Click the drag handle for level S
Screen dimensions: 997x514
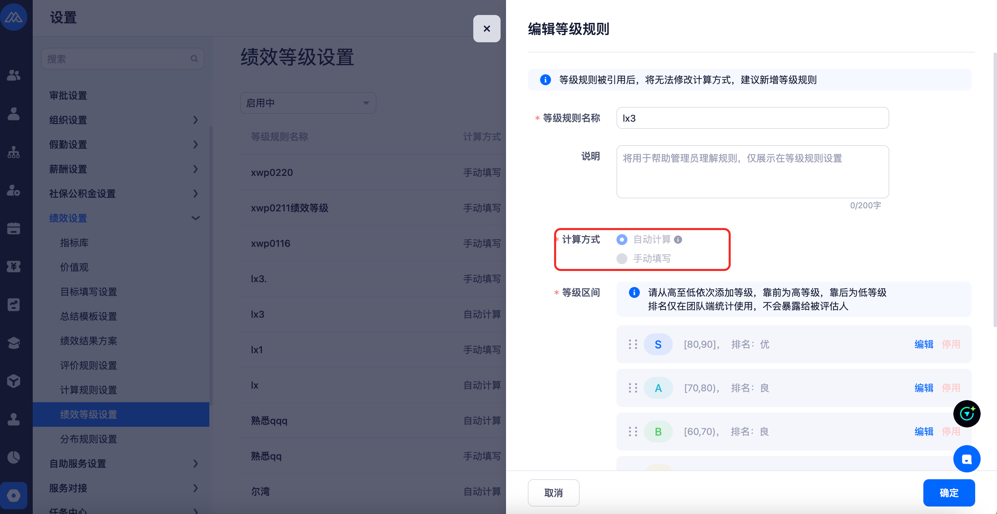(633, 344)
